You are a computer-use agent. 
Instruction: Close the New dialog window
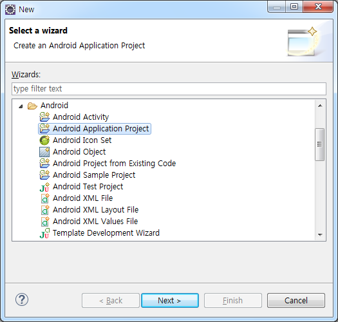pyautogui.click(x=318, y=6)
